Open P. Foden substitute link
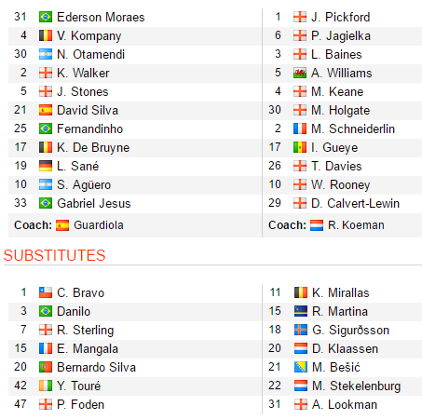422x420 pixels. 80,404
